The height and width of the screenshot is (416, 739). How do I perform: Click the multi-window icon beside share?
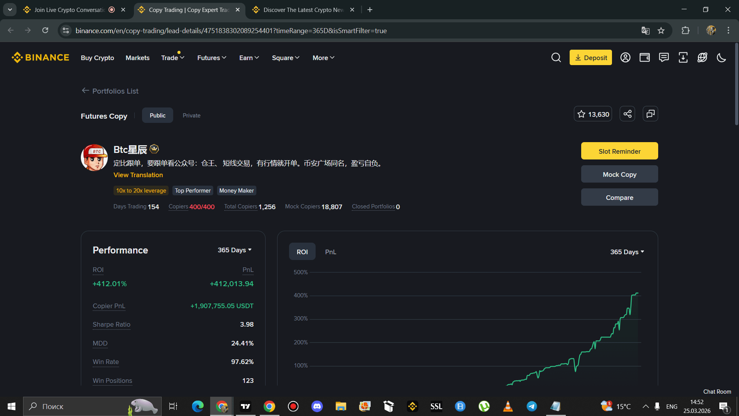click(x=650, y=114)
